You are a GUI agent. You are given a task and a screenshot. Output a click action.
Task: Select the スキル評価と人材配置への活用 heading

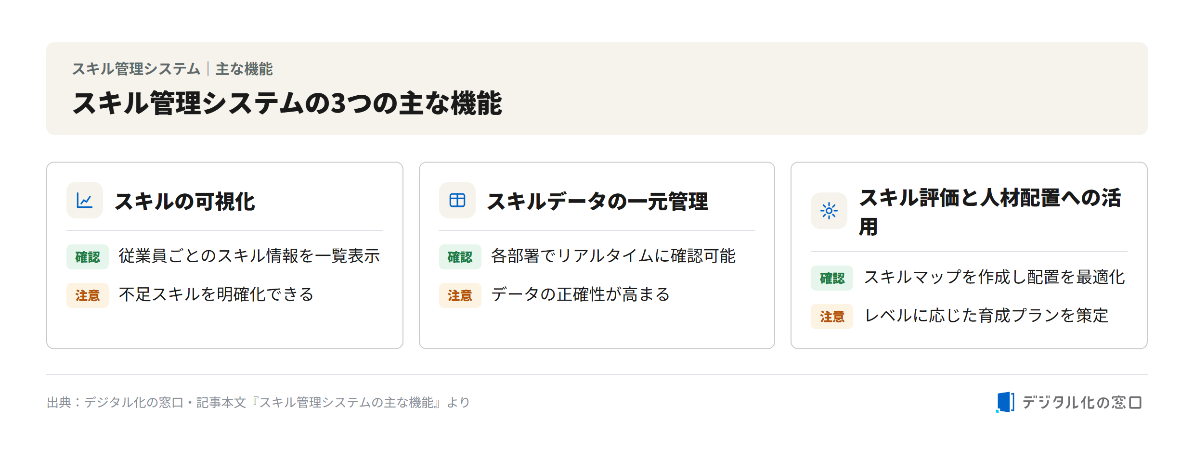(x=990, y=212)
